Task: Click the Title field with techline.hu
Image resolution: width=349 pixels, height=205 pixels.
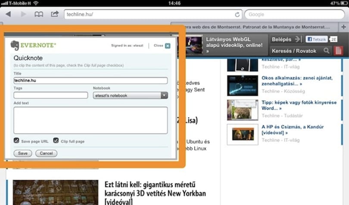Action: [90, 81]
